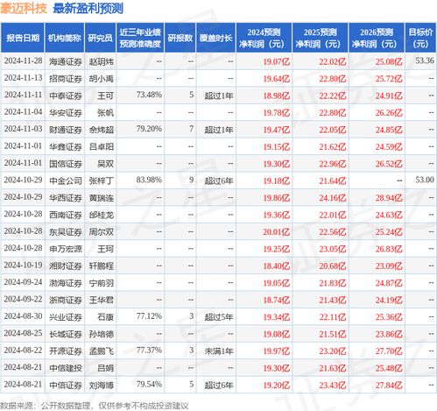Select the 2024预测净利润 column header
437x411 pixels.
pos(264,38)
